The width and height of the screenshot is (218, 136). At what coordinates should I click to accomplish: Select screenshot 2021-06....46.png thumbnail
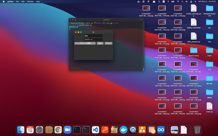pos(146,8)
